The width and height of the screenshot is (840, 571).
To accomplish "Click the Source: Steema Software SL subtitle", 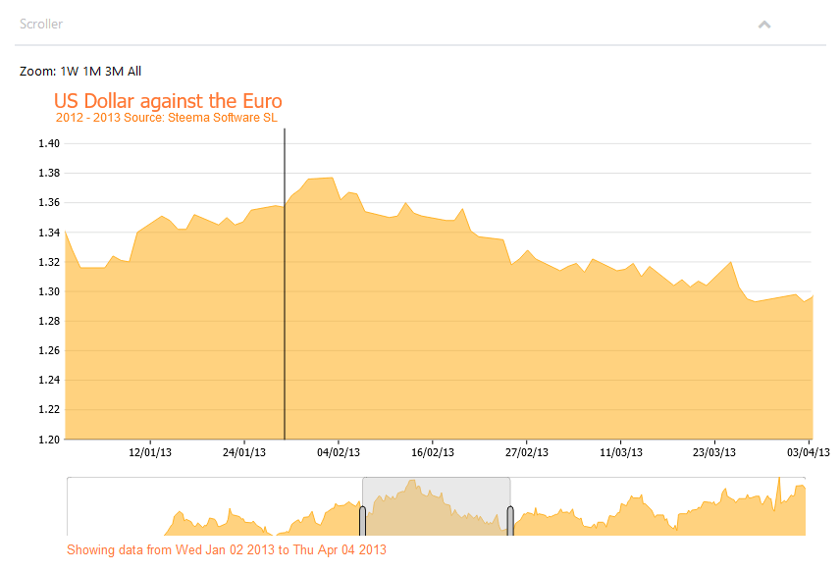I will (x=200, y=118).
